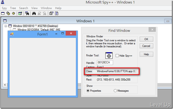Open the Help menu
Screen dimensions: 173x109
(x=58, y=8)
